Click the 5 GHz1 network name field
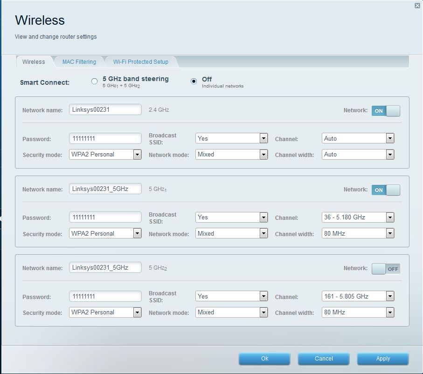 point(105,189)
